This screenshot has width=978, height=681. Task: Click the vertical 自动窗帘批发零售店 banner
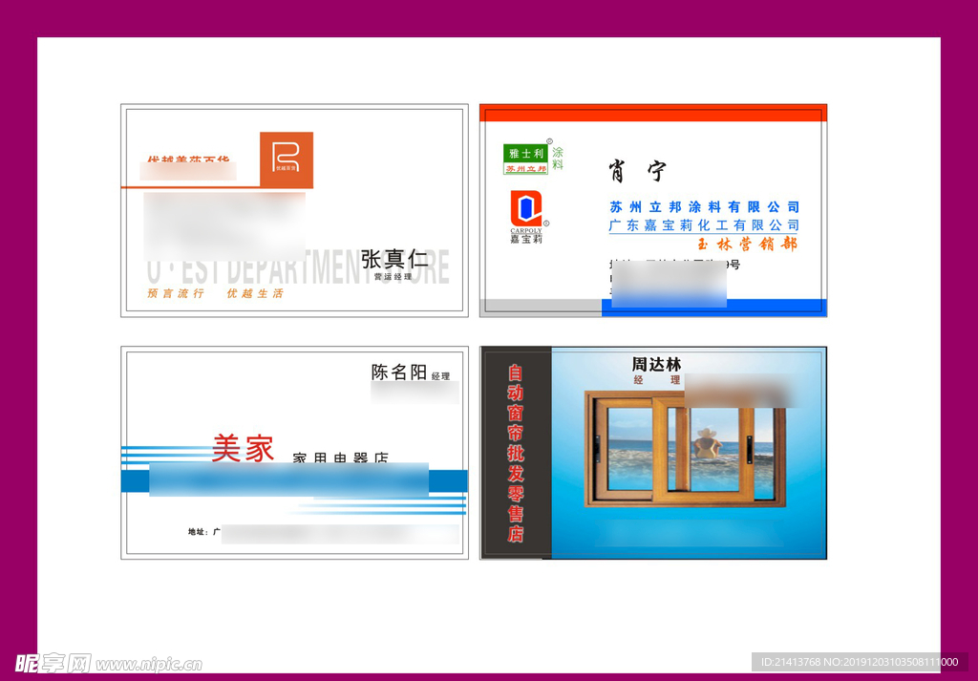pos(516,453)
